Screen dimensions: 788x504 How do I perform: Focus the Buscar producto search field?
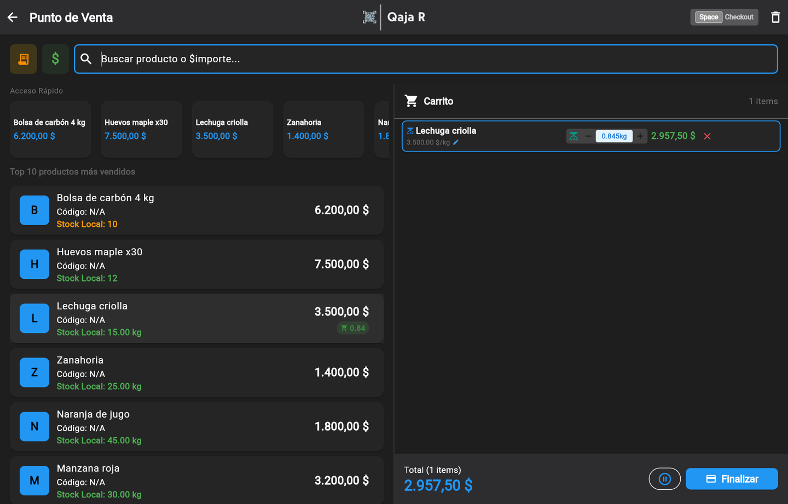click(426, 59)
